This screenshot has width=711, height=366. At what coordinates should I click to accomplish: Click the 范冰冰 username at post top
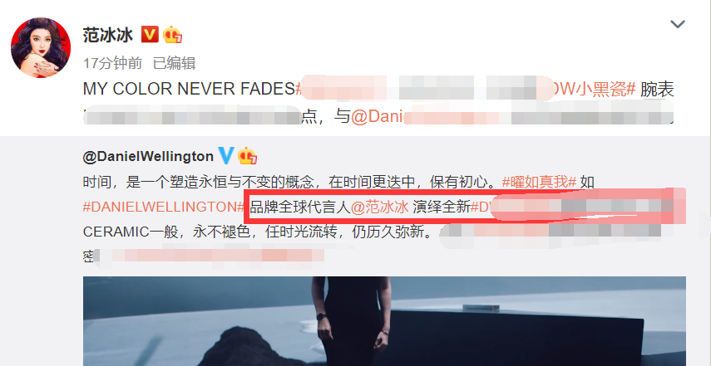tap(108, 35)
